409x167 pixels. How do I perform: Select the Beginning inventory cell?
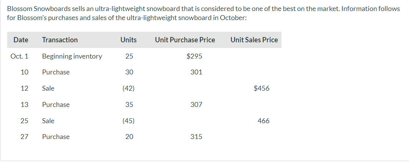[x=72, y=56]
